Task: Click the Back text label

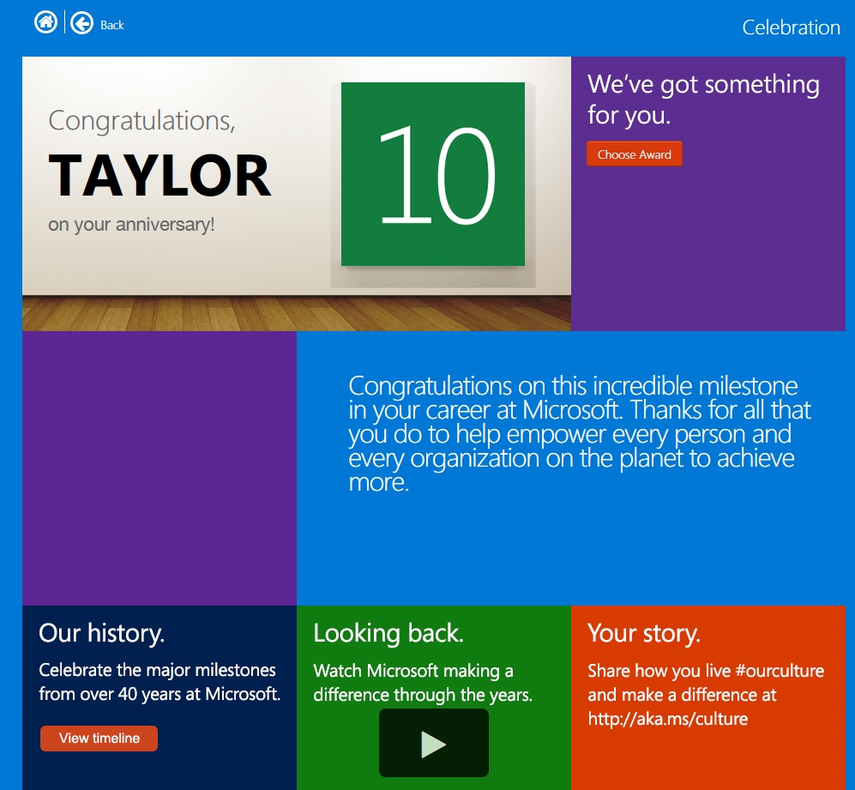Action: click(x=111, y=25)
